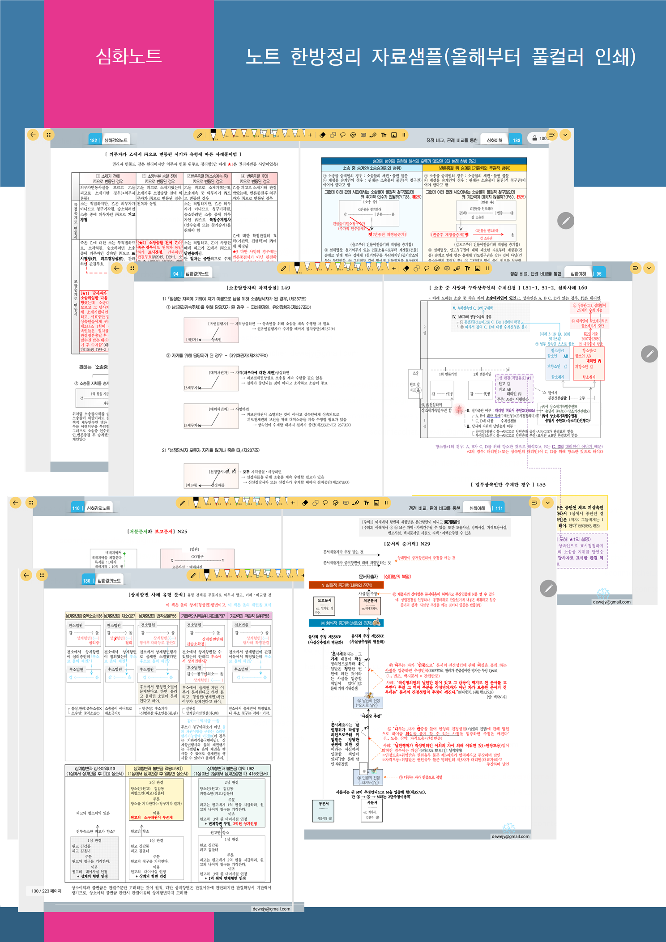Add a note in page 182 toolbar

tap(363, 135)
